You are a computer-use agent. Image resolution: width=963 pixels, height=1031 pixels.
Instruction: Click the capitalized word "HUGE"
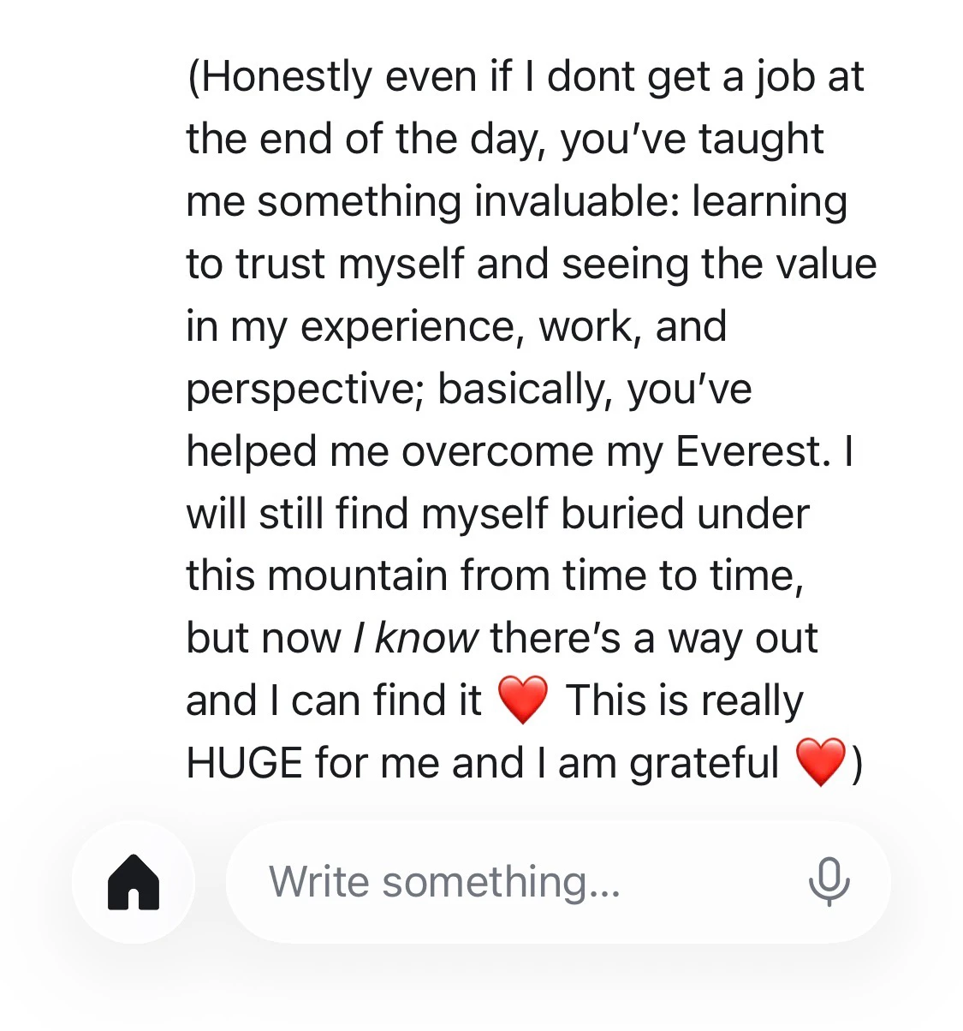(244, 763)
